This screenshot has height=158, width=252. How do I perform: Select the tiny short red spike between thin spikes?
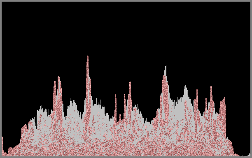click(120, 118)
